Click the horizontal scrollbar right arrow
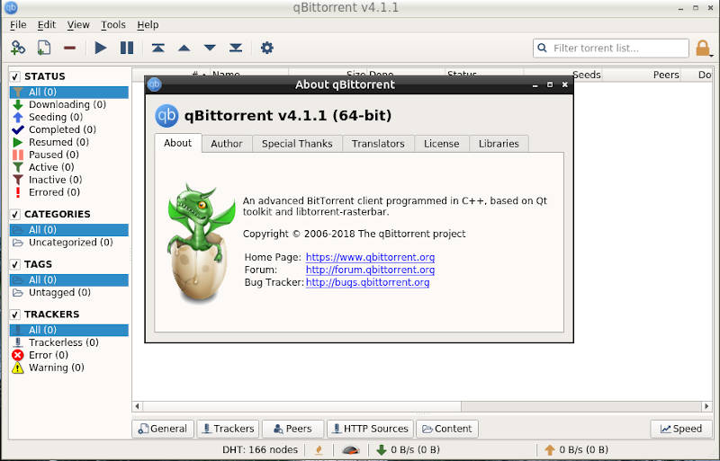The height and width of the screenshot is (461, 720). (706, 406)
